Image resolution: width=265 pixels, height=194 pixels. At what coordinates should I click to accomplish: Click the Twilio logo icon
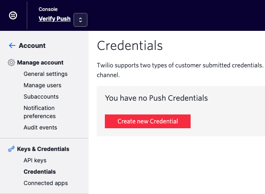(13, 15)
